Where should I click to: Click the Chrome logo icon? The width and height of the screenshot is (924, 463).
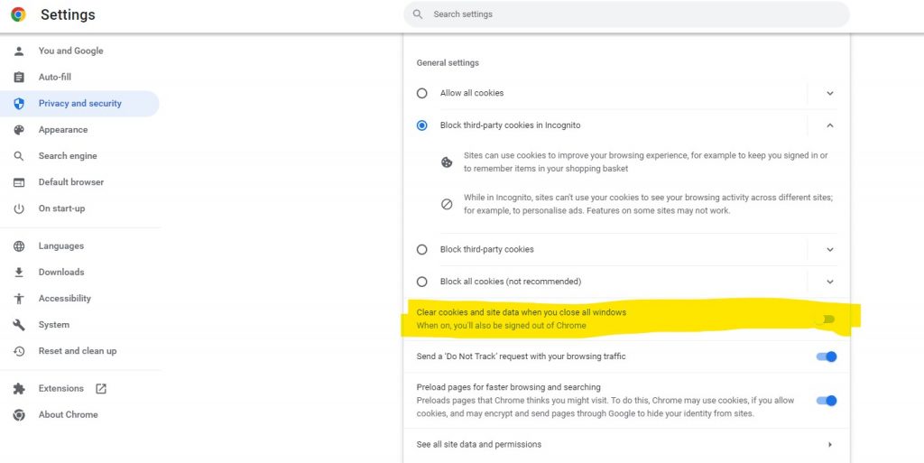pyautogui.click(x=18, y=14)
